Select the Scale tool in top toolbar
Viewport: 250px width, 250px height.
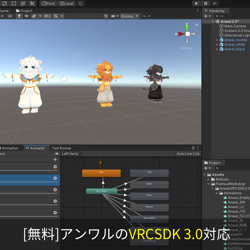coord(5,3)
